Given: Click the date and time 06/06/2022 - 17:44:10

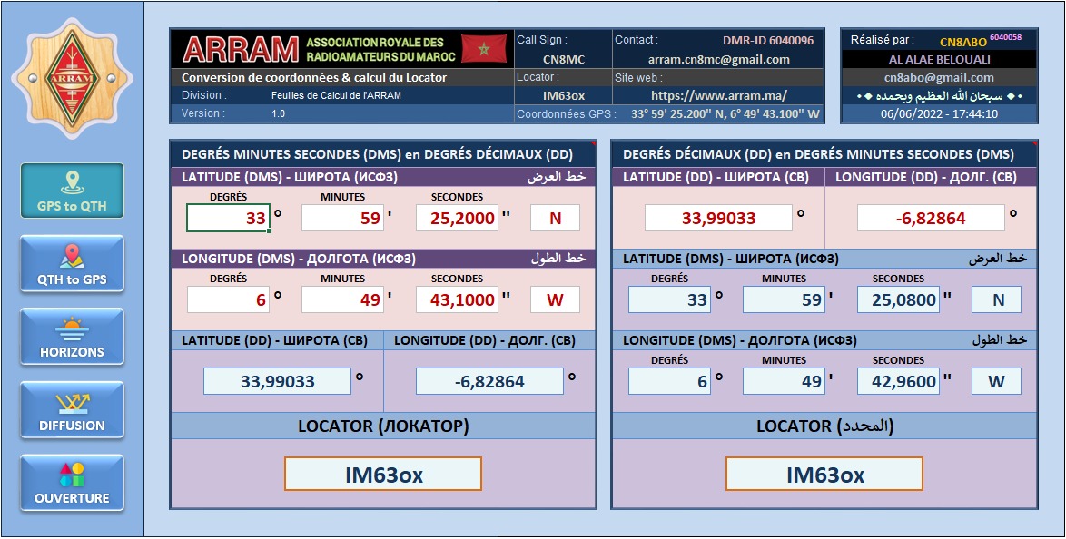Looking at the screenshot, I should 939,113.
